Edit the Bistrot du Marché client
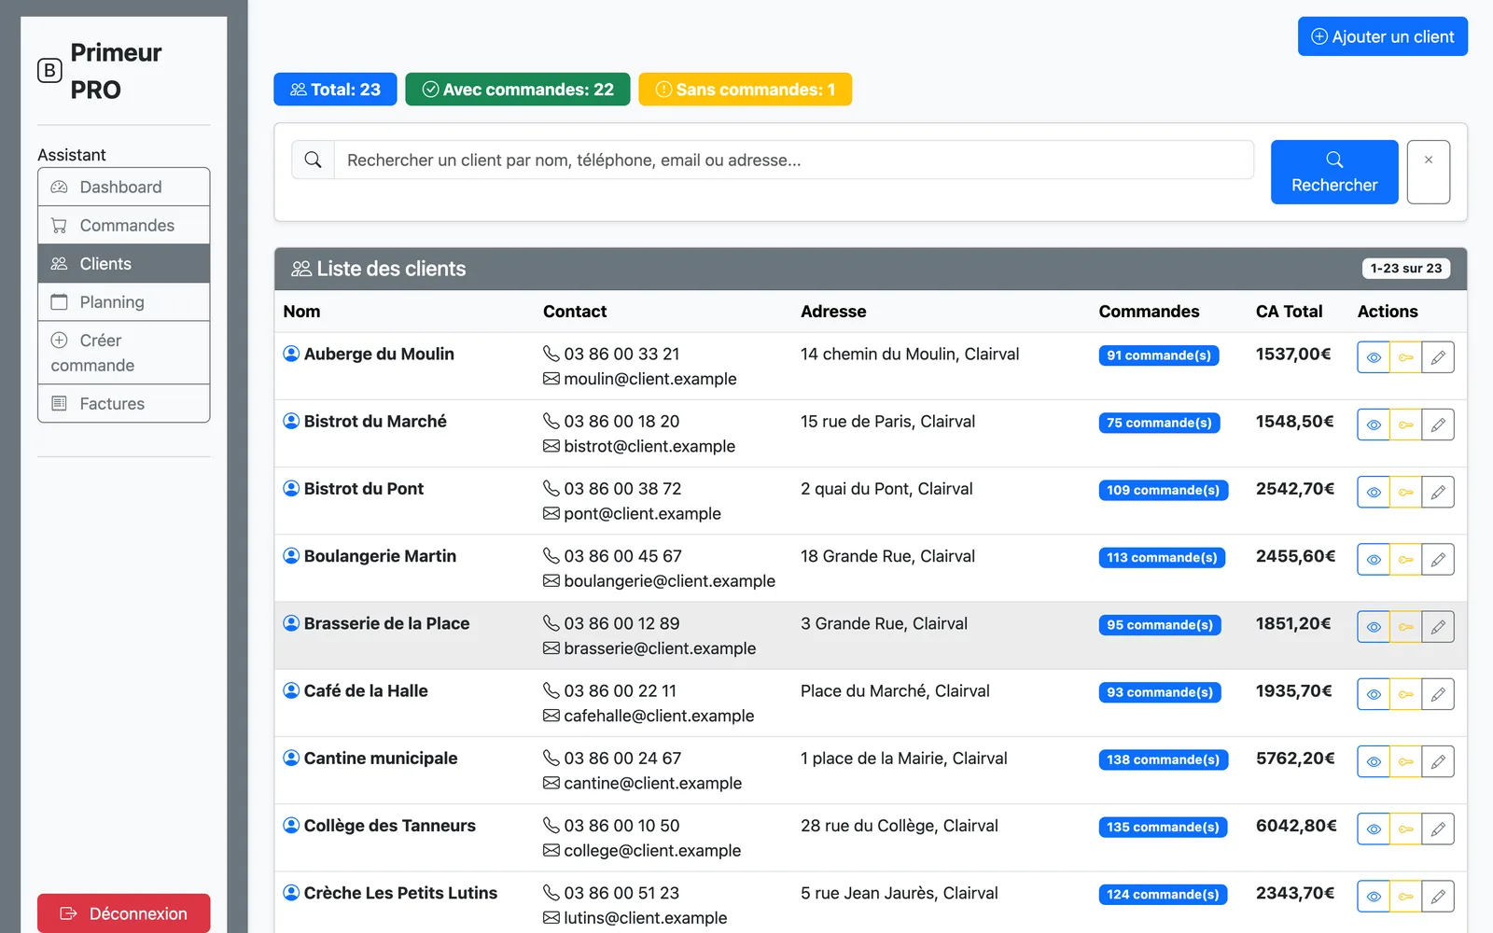1493x933 pixels. 1438,425
